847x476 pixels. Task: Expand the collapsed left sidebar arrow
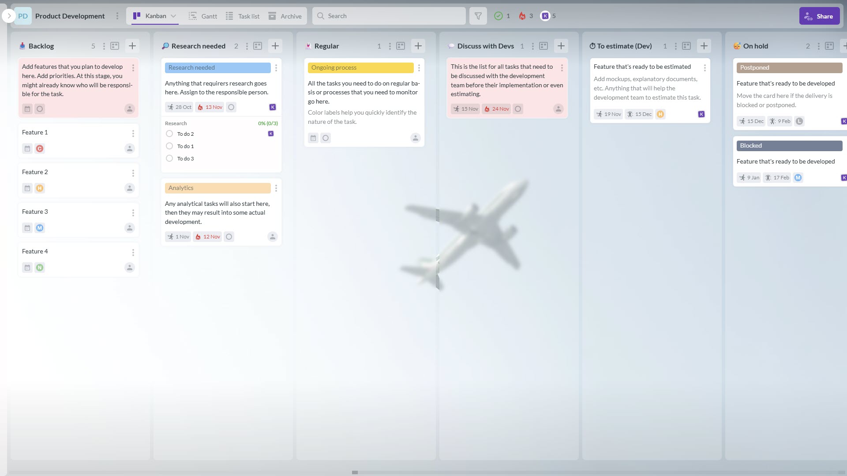9,16
